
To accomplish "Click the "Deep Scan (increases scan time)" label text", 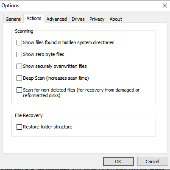I will (56, 78).
